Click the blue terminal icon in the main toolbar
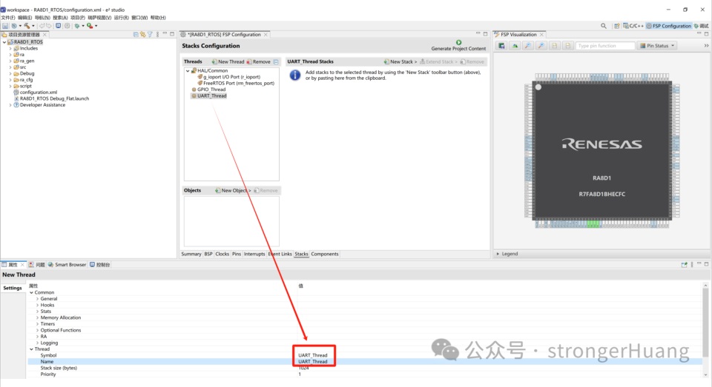This screenshot has height=387, width=712. coord(58,25)
